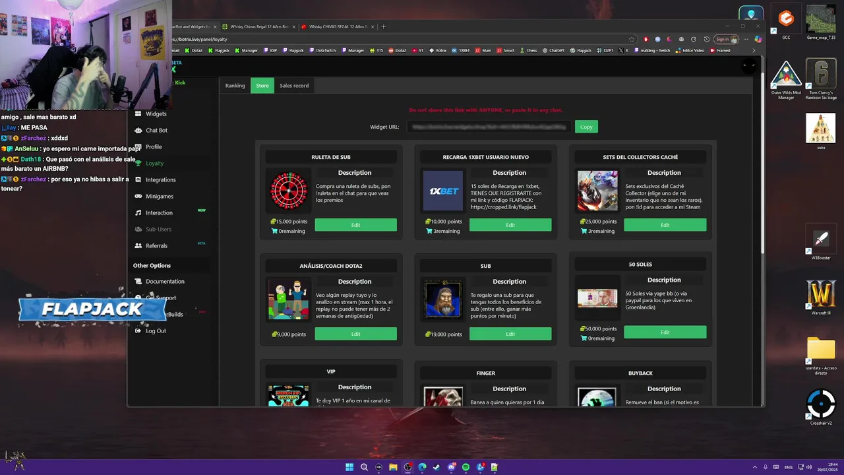Open the Editor Video bookmark

point(690,50)
